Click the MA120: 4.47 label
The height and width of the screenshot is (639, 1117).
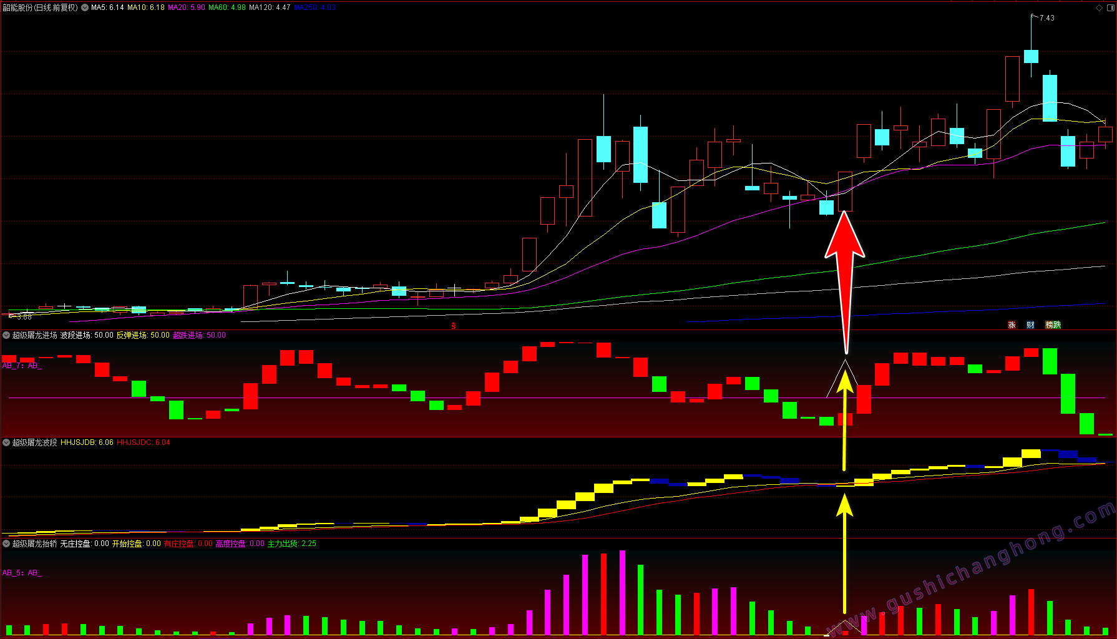(x=270, y=7)
